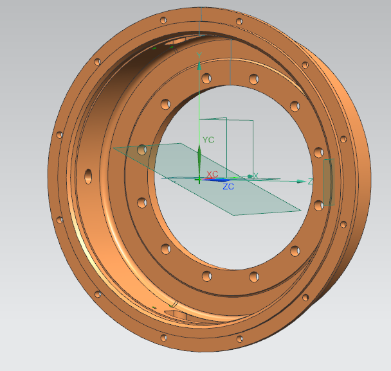The image size is (391, 371).
Task: Pick the datum Y axis arrowhead
Action: click(x=199, y=65)
